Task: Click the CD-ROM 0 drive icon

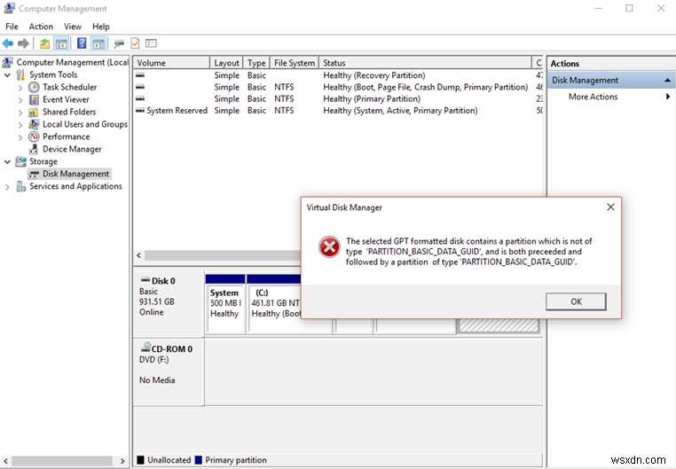Action: coord(145,347)
